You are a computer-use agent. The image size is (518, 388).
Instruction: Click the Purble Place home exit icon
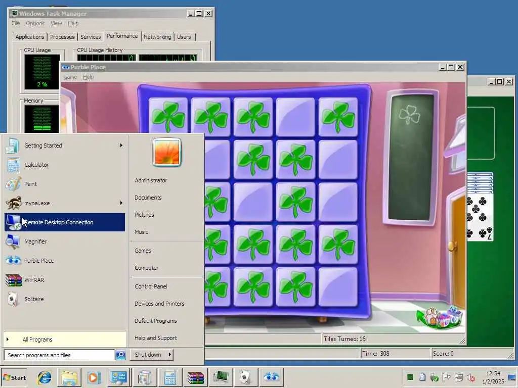(440, 317)
